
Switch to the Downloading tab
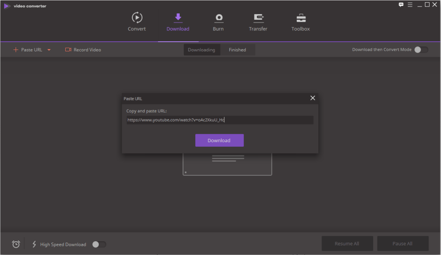click(202, 50)
